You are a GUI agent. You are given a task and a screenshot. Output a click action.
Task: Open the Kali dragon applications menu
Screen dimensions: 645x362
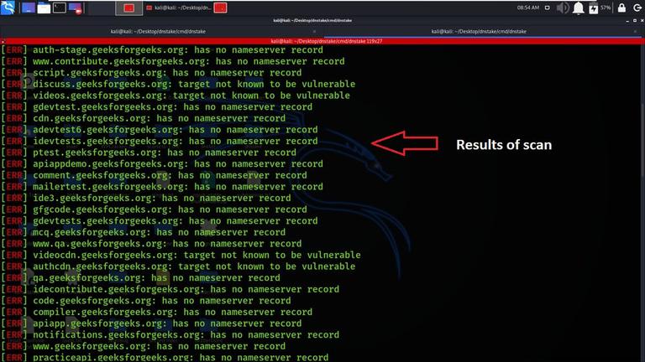click(8, 8)
